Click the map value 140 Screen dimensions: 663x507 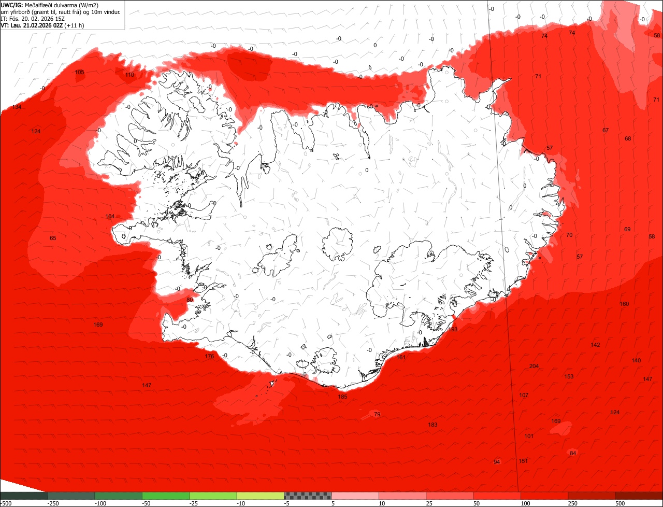coord(636,360)
